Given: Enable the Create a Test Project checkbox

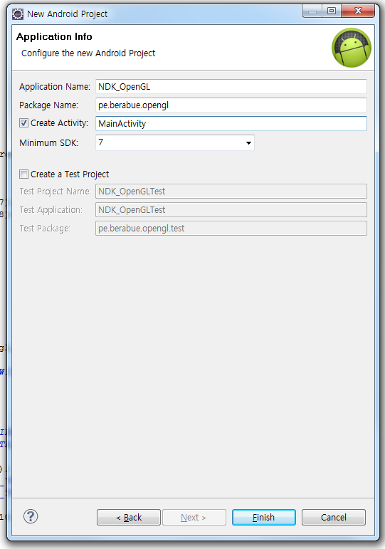Looking at the screenshot, I should tap(23, 174).
